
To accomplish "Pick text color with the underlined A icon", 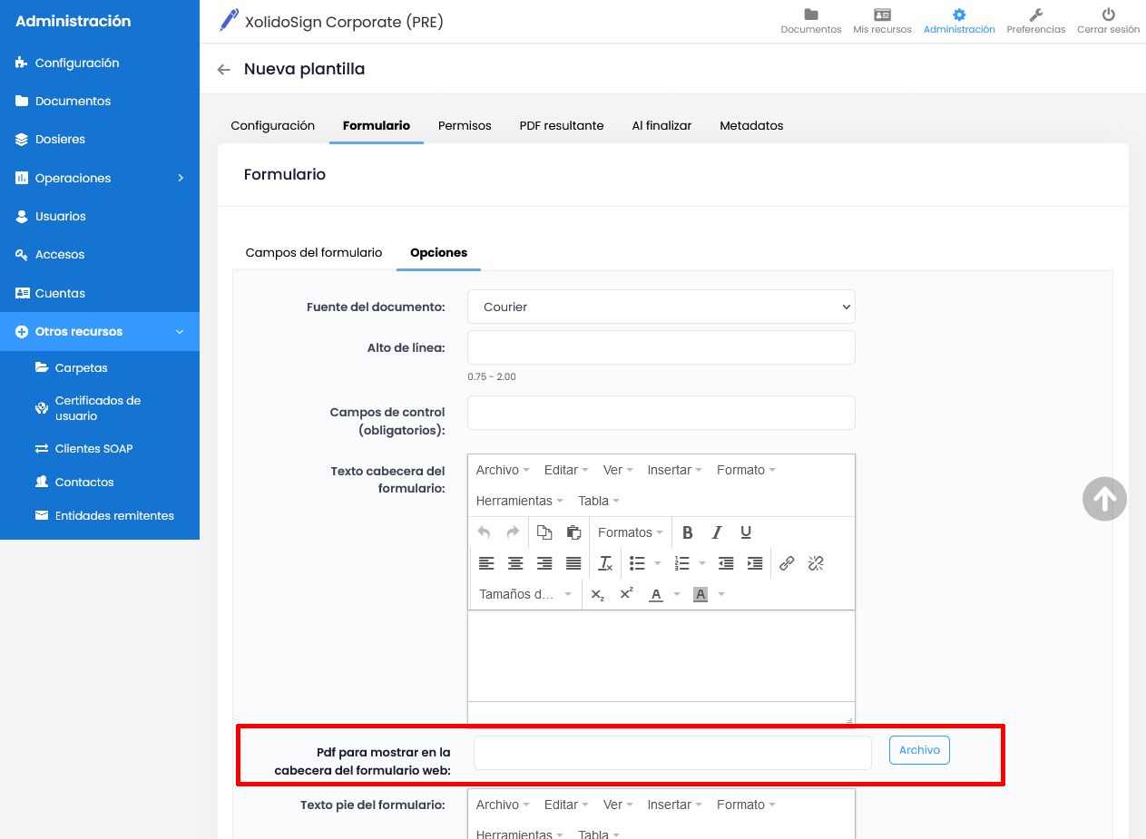I will pos(656,594).
